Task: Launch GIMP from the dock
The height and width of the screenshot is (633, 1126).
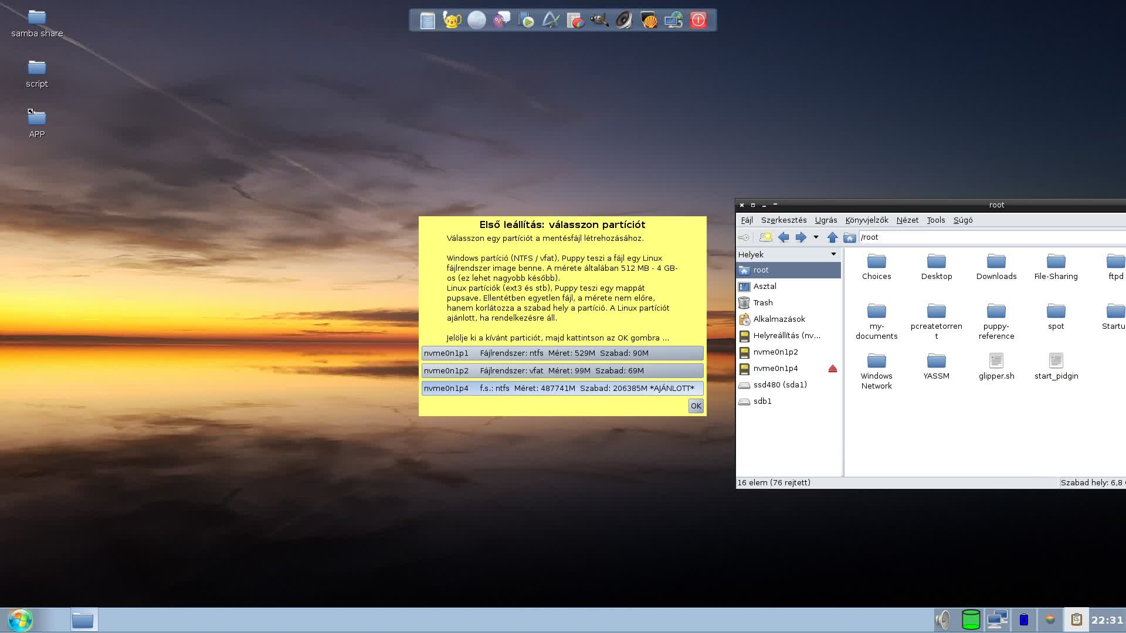Action: click(599, 21)
